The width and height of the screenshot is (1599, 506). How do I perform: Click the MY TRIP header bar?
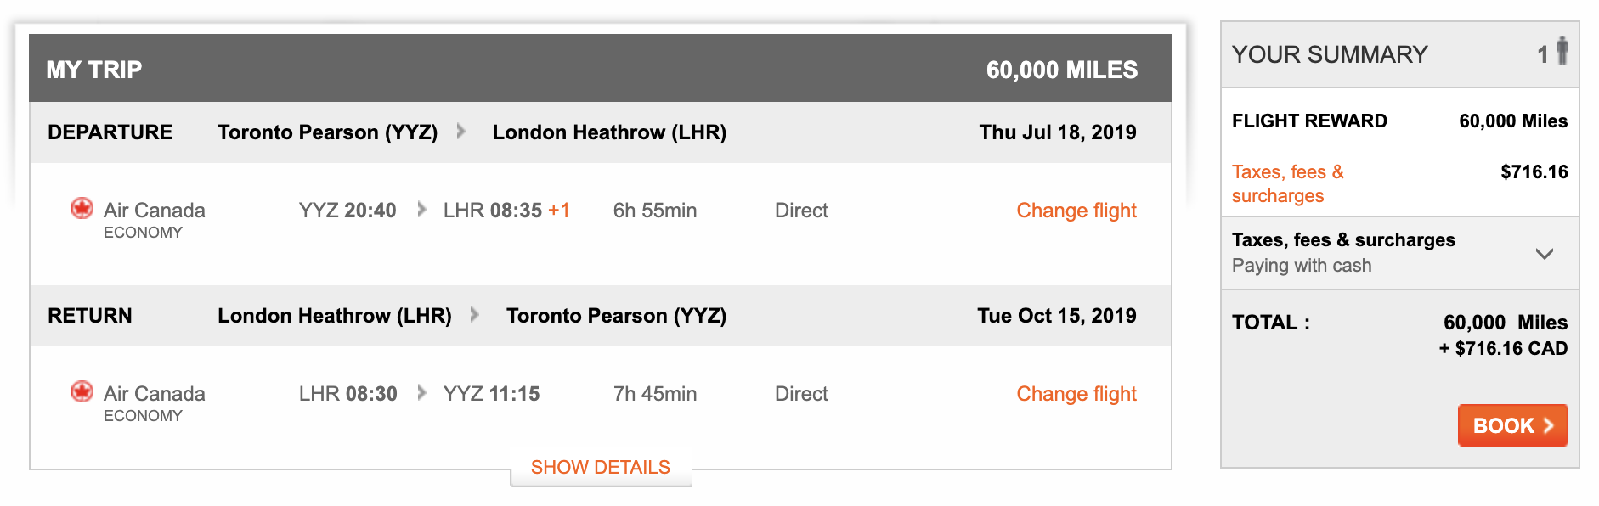pyautogui.click(x=601, y=69)
